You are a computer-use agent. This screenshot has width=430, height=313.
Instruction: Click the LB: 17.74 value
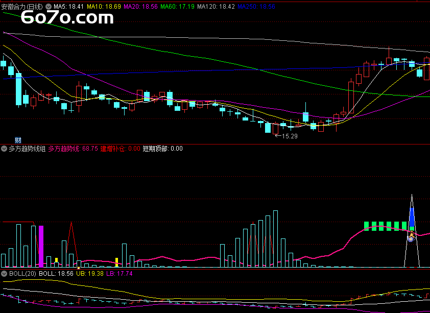[x=120, y=274]
